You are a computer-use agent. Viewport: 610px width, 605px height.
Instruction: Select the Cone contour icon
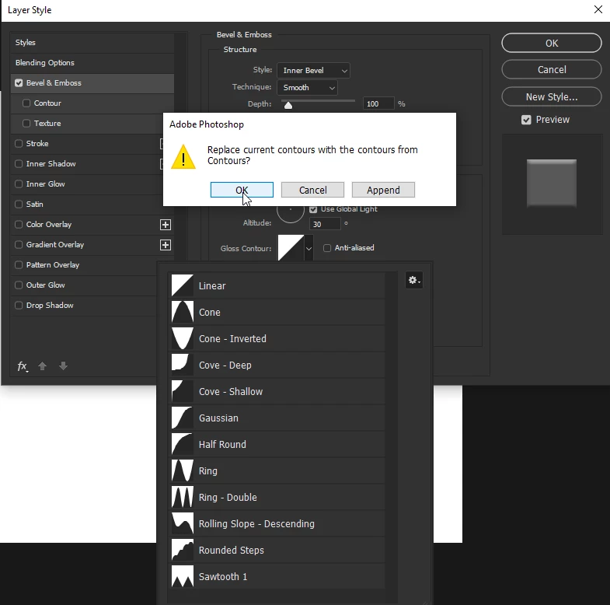[183, 313]
